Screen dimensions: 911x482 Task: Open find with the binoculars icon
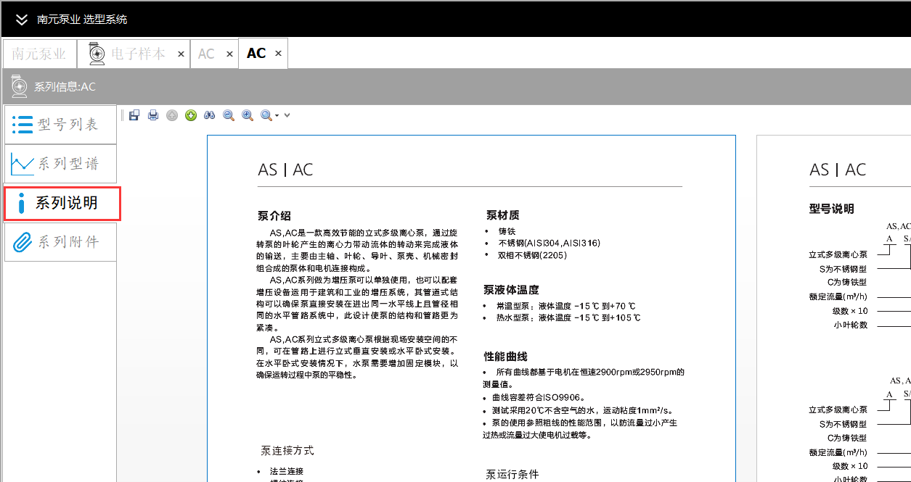(210, 115)
